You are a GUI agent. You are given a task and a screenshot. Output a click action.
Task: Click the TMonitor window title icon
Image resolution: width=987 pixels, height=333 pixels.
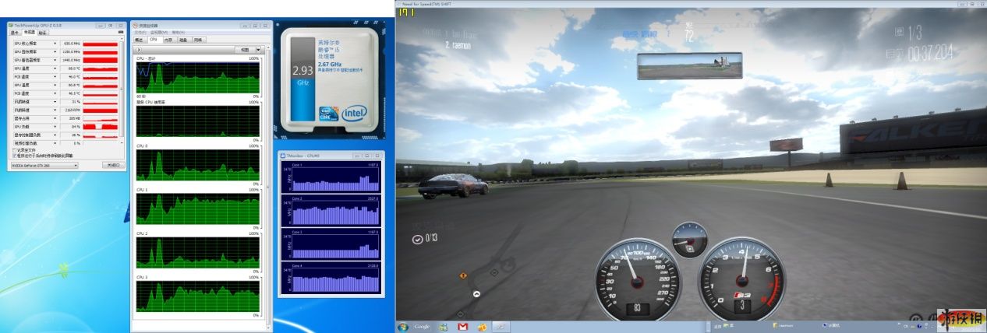coord(283,156)
